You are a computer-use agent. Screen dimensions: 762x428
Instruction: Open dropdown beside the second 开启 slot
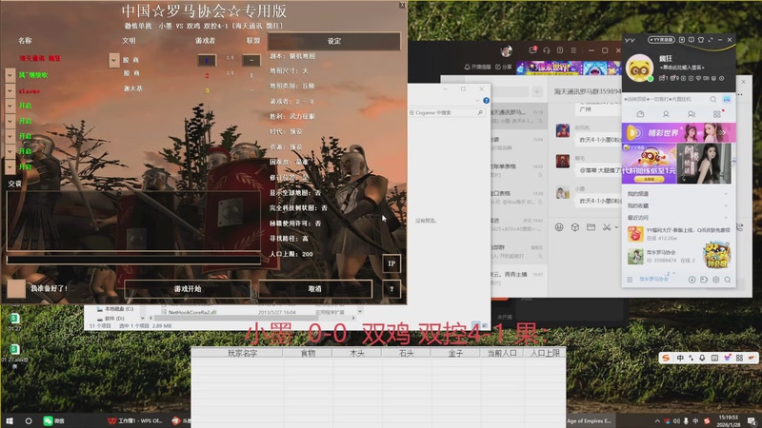(10, 121)
